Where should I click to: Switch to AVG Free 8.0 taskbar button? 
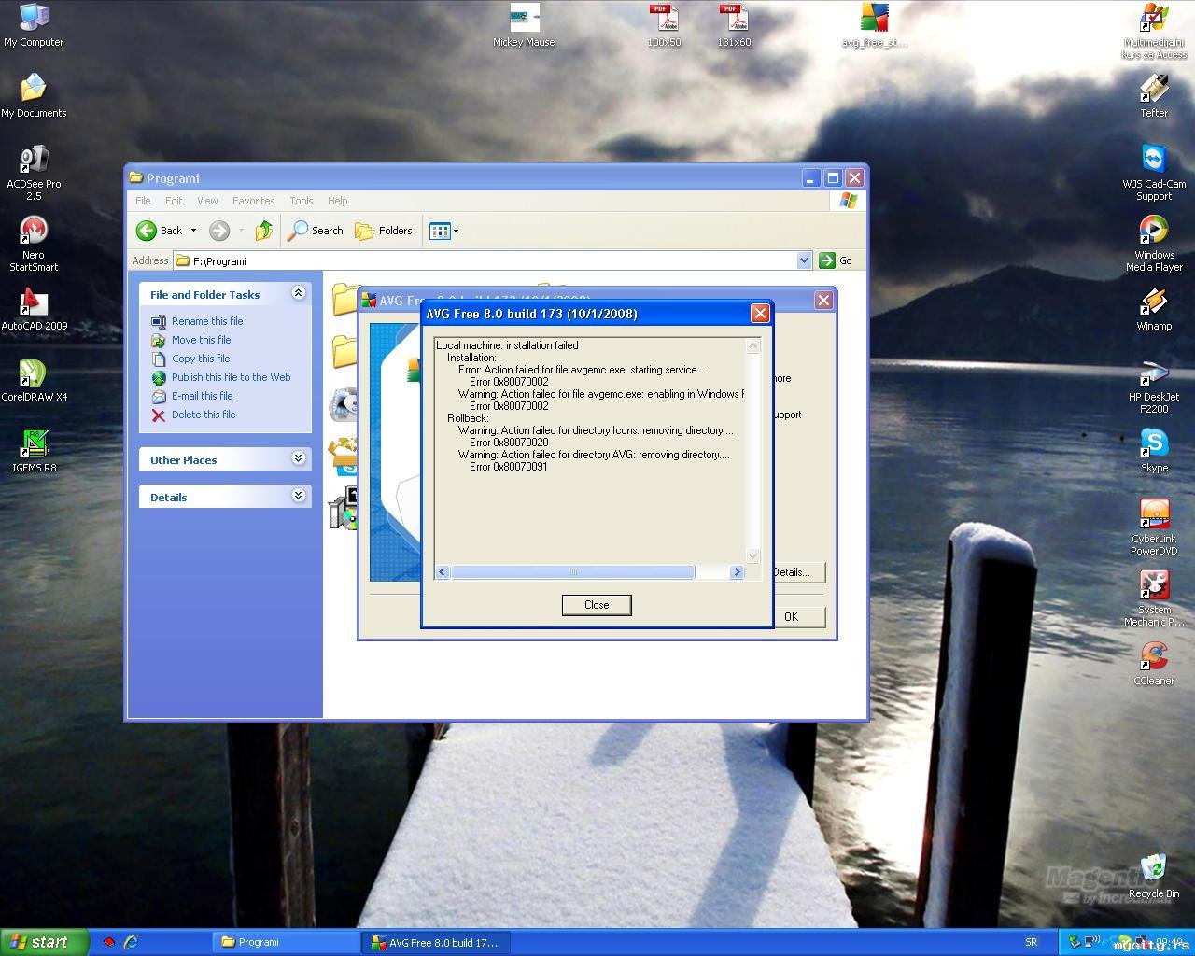pyautogui.click(x=435, y=942)
